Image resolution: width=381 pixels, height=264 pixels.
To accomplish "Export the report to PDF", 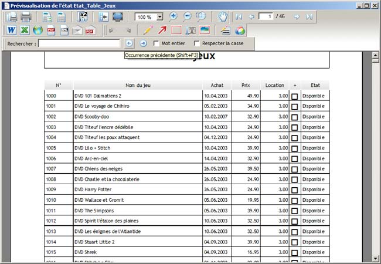I will 51,31.
